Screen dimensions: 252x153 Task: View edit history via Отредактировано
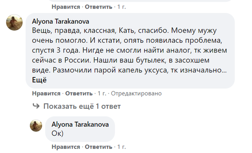pos(136,93)
